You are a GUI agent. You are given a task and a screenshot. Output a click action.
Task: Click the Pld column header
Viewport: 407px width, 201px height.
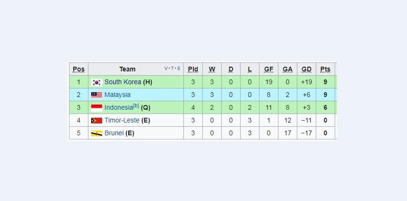click(193, 69)
